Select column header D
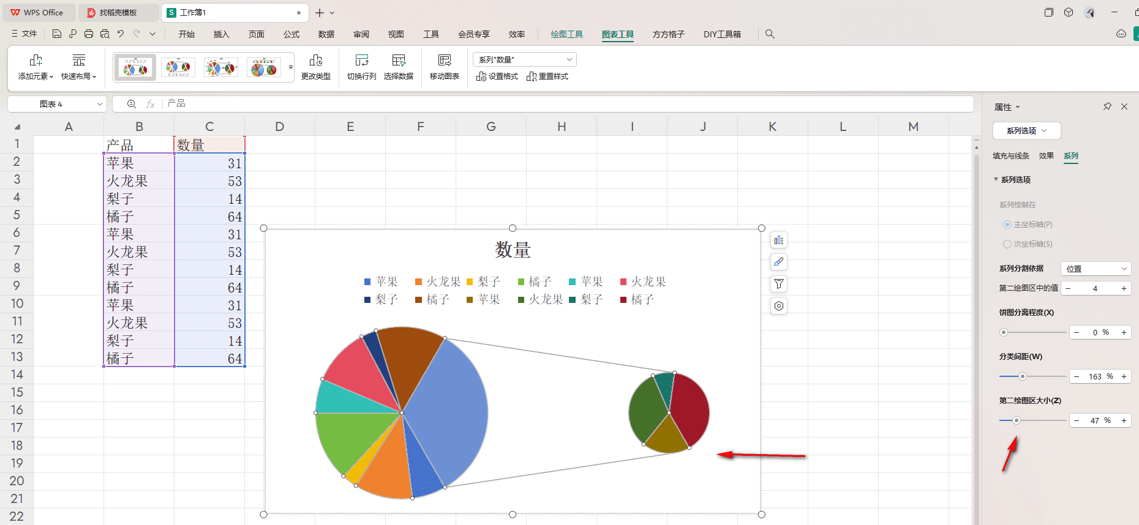Image resolution: width=1139 pixels, height=525 pixels. [280, 127]
